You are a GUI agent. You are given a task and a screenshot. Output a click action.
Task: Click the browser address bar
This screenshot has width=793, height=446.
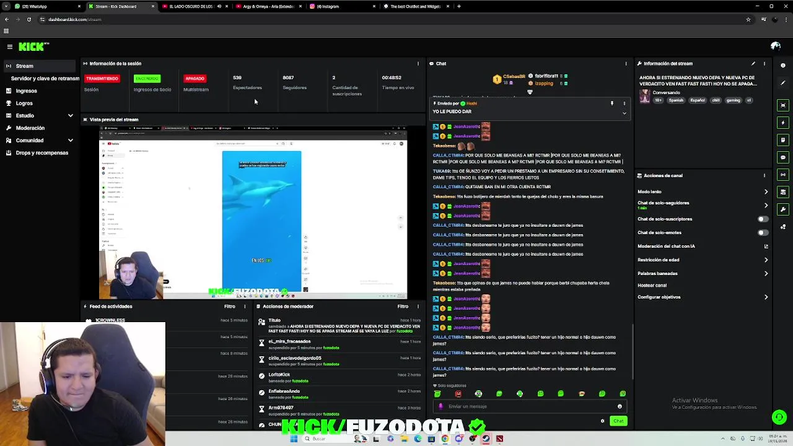[x=390, y=19]
